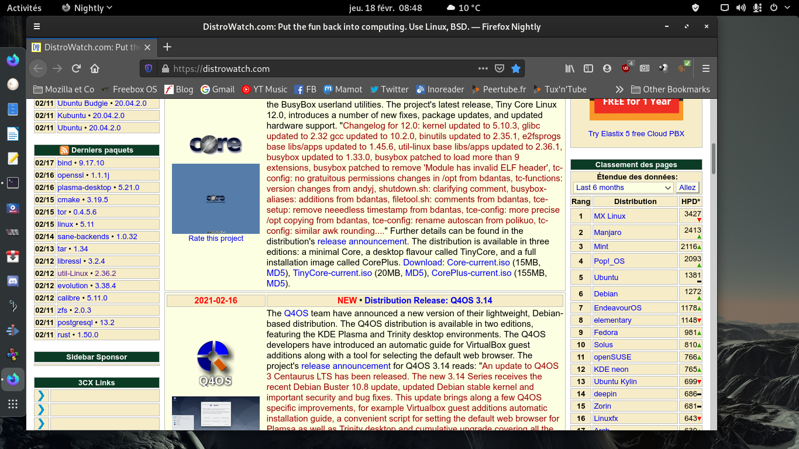Open the MX Linux distribution link
799x449 pixels.
(609, 216)
